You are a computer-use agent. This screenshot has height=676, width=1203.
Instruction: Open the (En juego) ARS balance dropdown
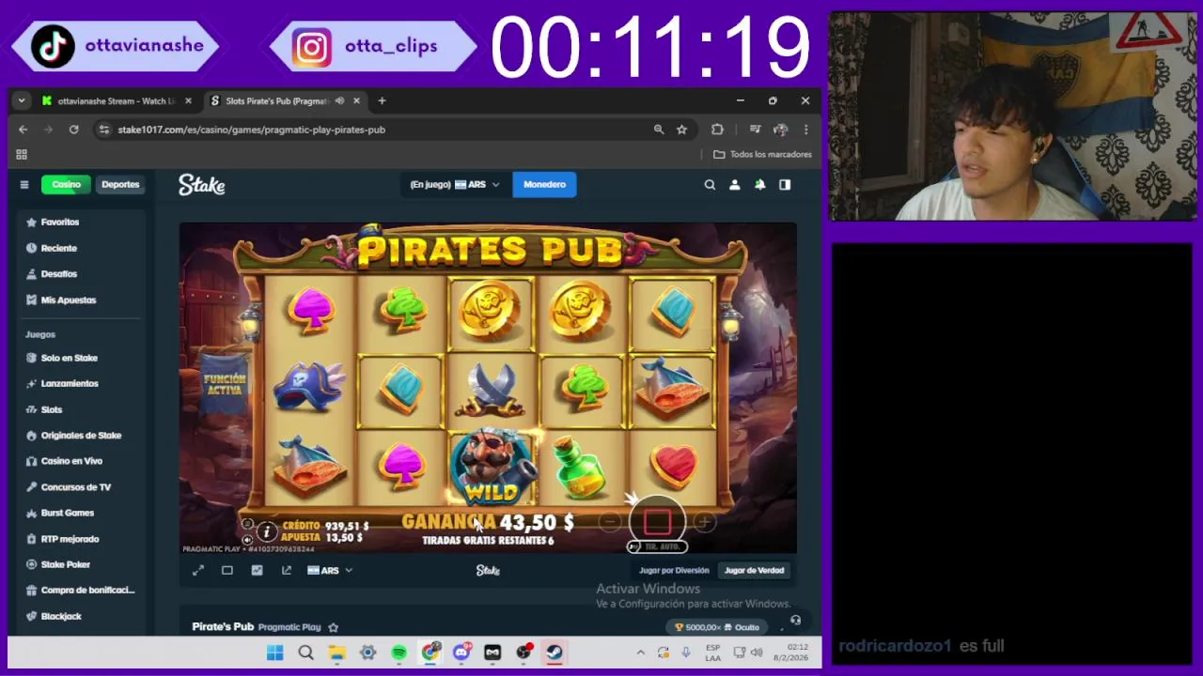(455, 185)
